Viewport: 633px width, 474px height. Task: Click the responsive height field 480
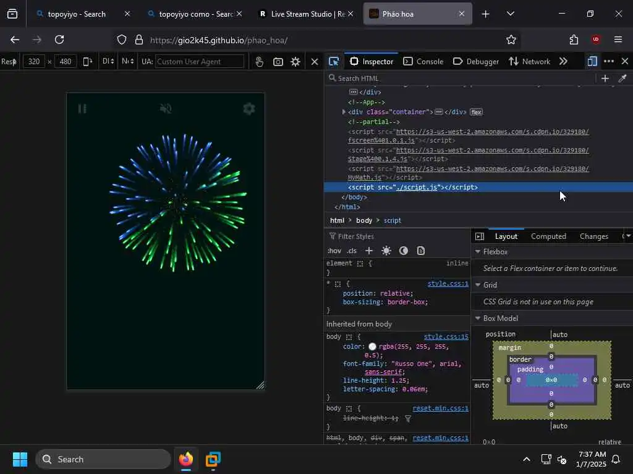[x=65, y=62]
